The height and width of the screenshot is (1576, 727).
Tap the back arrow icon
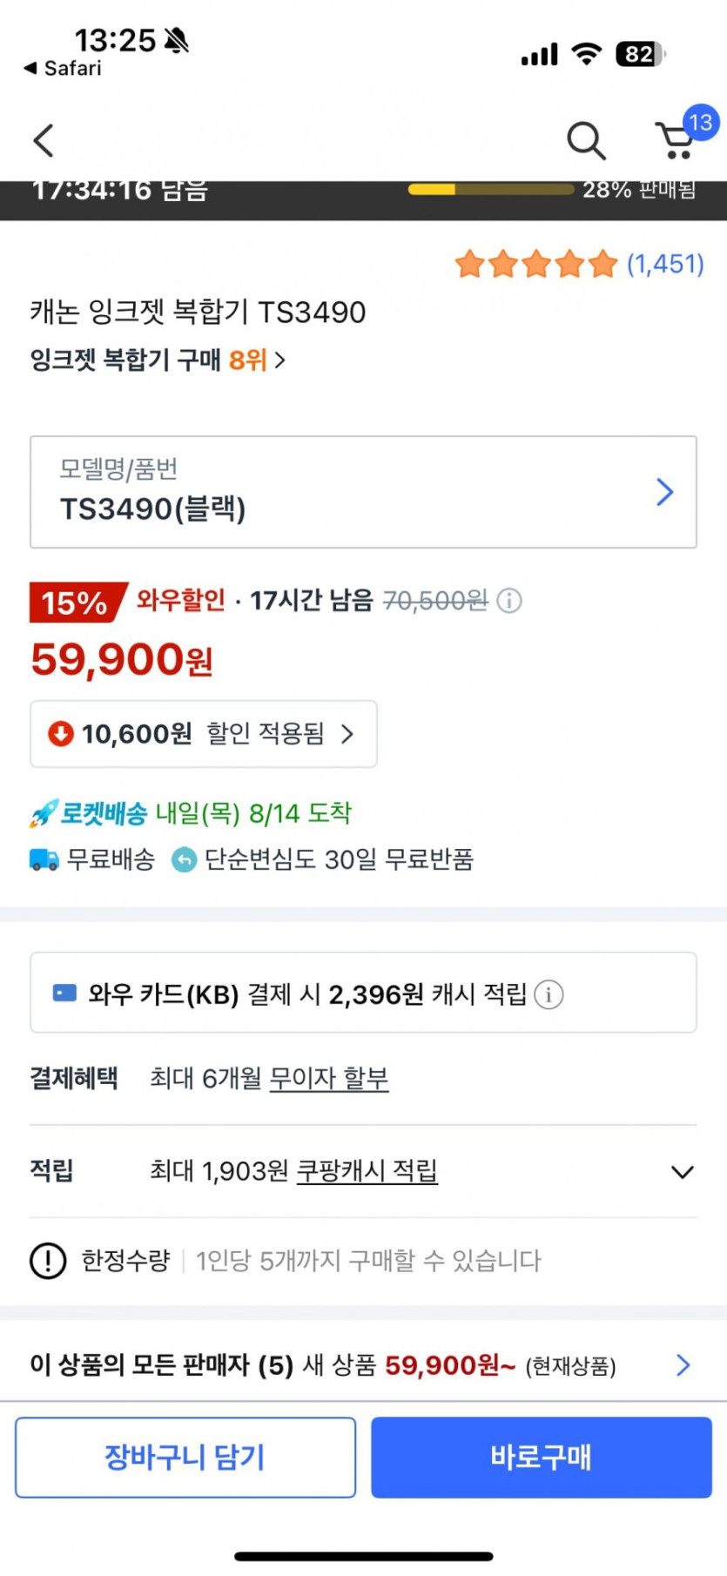(x=44, y=140)
